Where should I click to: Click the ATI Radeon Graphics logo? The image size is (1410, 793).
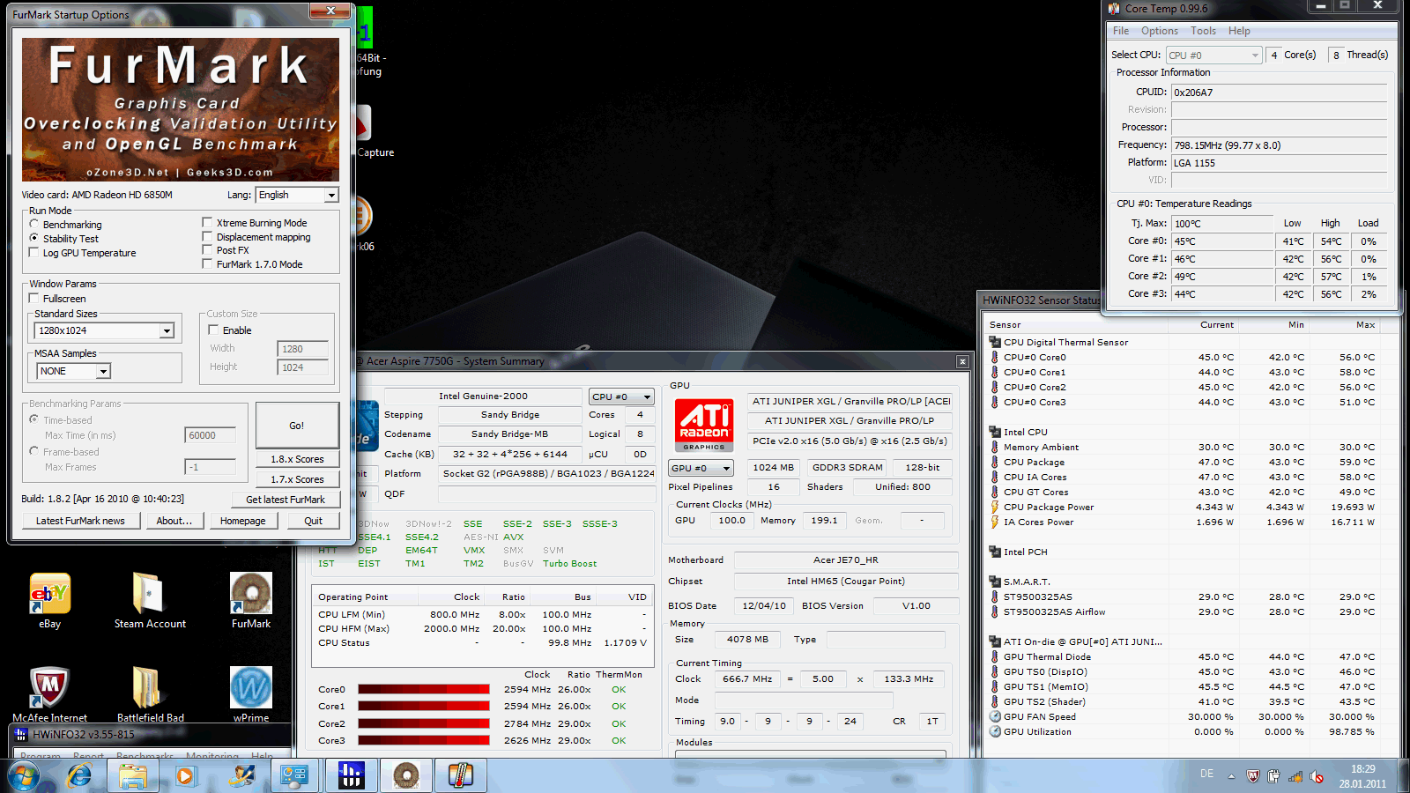[704, 426]
